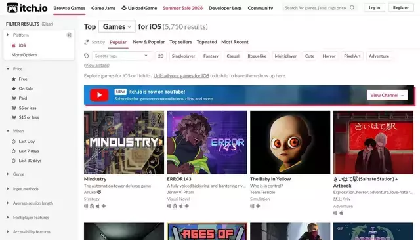Click Linux platform icon under Mindustry

pyautogui.click(x=92, y=206)
